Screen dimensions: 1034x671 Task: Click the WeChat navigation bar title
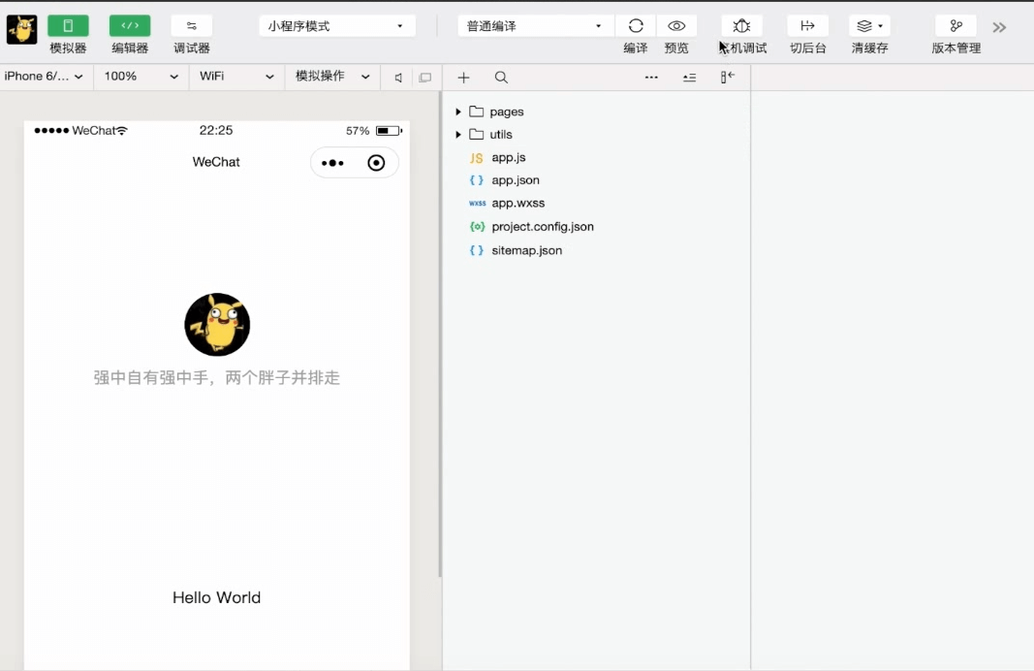[216, 162]
